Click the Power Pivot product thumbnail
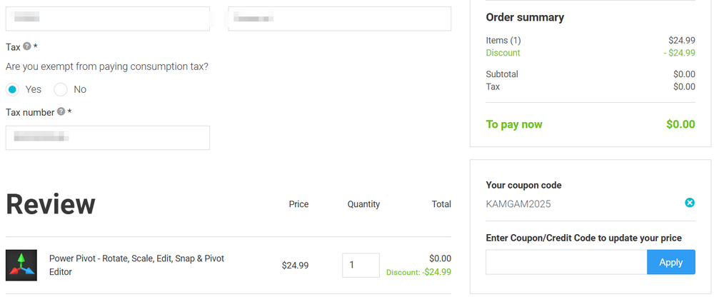 [21, 265]
